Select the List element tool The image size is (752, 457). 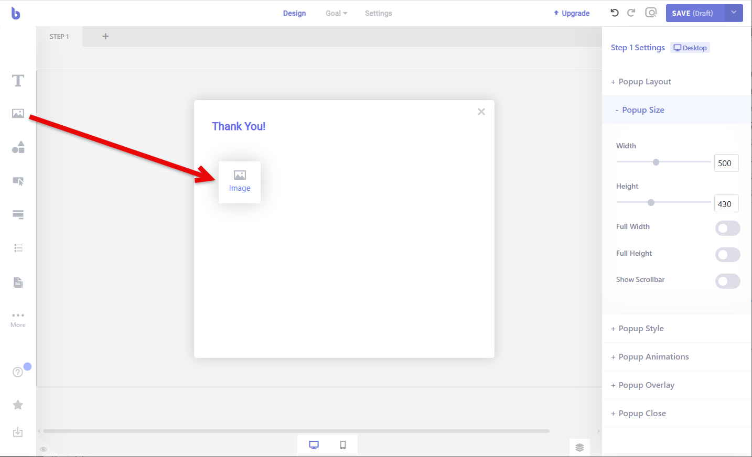pos(18,248)
